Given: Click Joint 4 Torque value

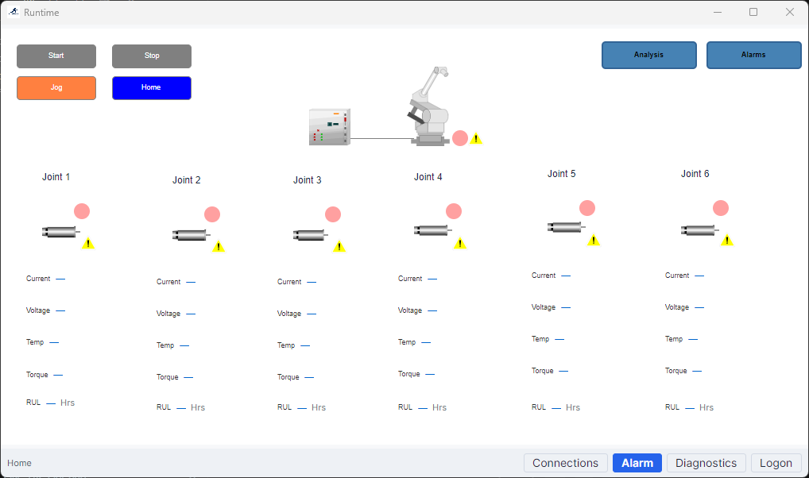Looking at the screenshot, I should pos(430,374).
